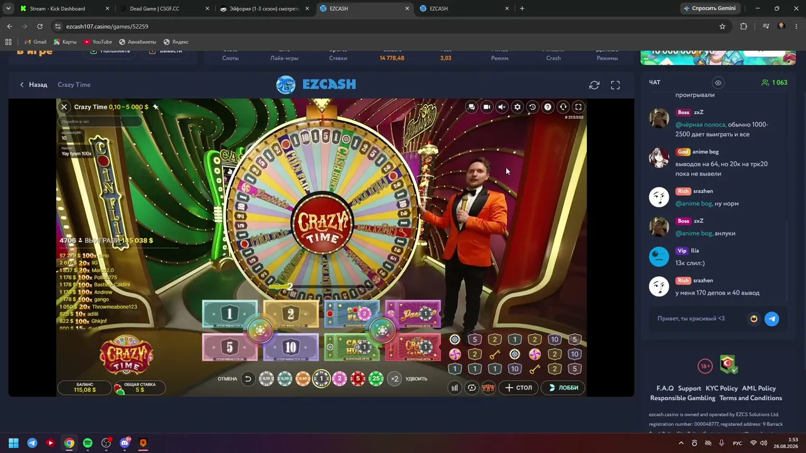The image size is (806, 453).
Task: Open the YouTube bookmark
Action: (98, 42)
